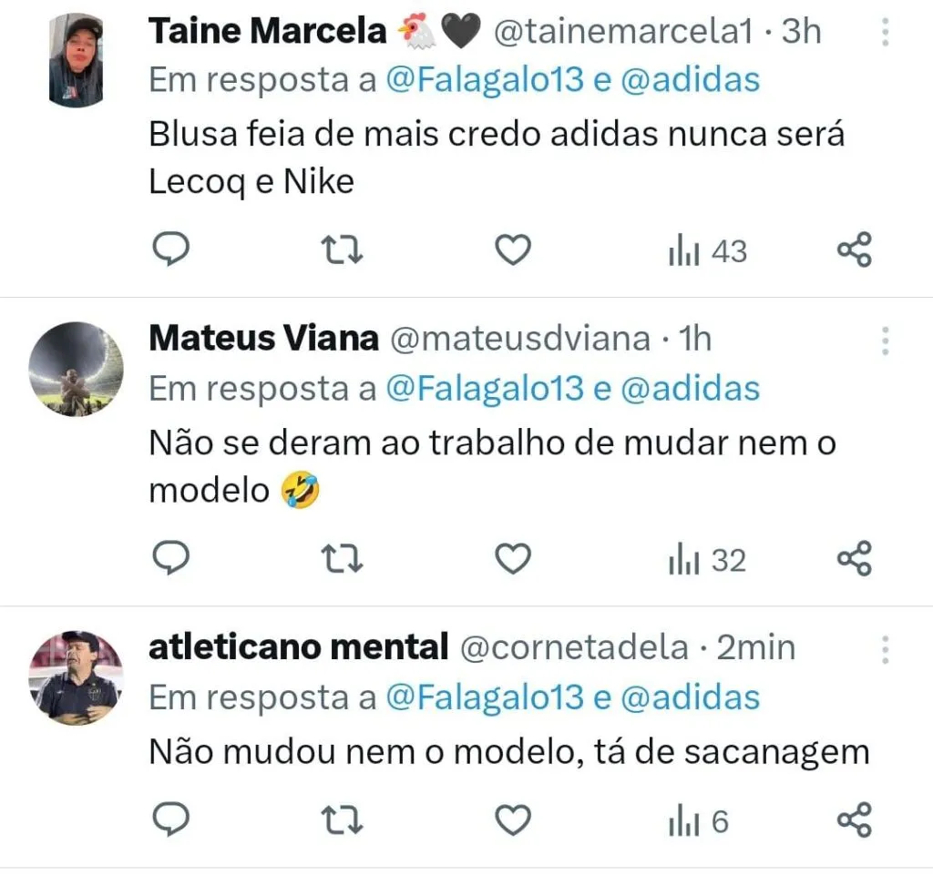Like Taine Marcela's tweet

[x=513, y=249]
